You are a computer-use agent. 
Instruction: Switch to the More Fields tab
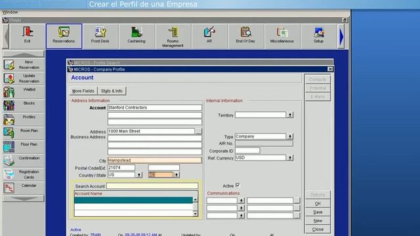click(x=83, y=91)
